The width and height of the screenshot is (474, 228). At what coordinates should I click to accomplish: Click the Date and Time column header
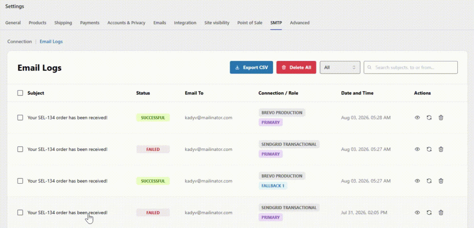point(357,93)
